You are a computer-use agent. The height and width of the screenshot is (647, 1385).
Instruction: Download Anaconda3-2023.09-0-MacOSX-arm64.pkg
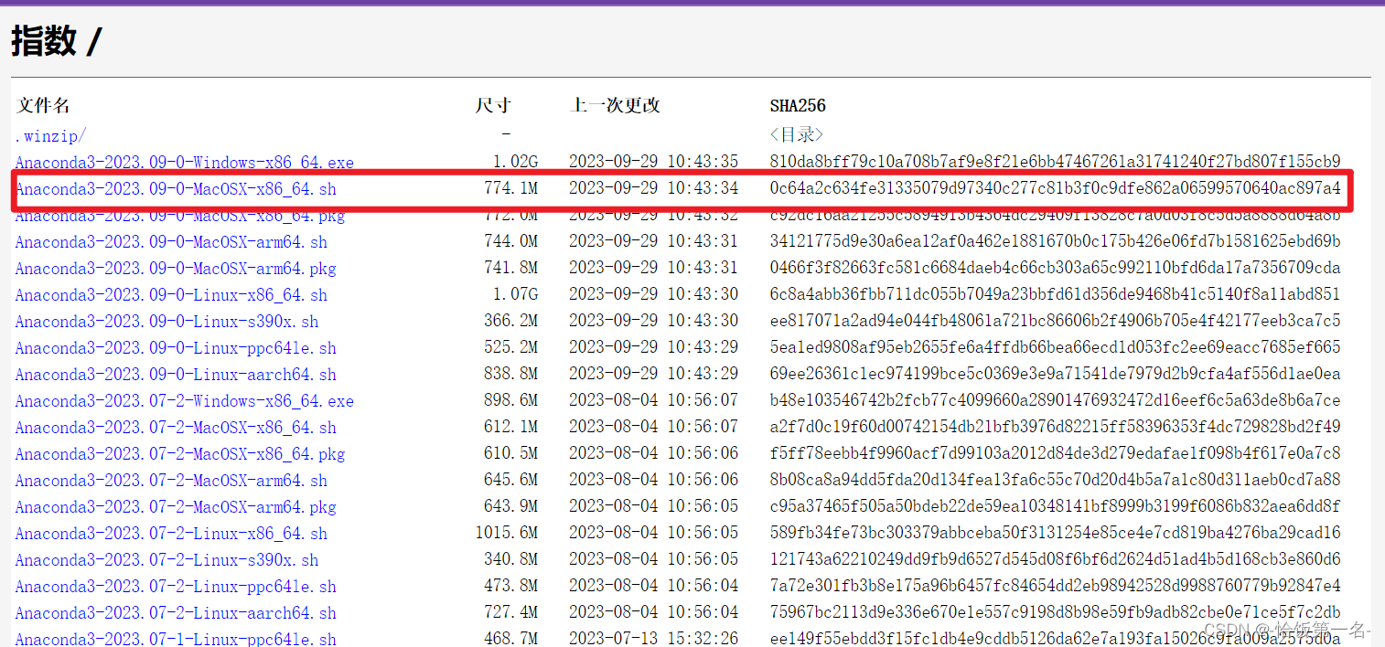pyautogui.click(x=176, y=269)
